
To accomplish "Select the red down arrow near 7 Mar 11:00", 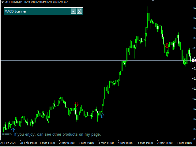I will pyautogui.click(x=167, y=46).
